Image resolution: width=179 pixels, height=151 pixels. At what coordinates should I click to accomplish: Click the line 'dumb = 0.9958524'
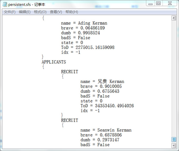click(x=81, y=33)
